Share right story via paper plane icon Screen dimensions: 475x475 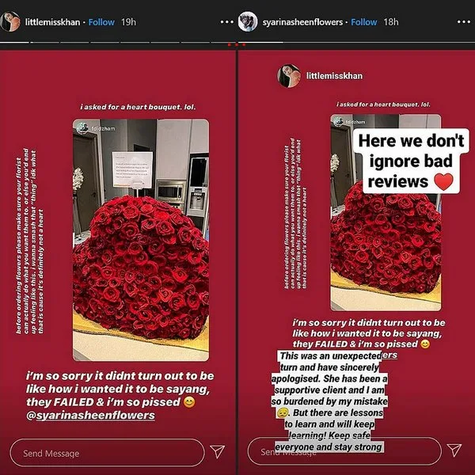[x=454, y=450]
